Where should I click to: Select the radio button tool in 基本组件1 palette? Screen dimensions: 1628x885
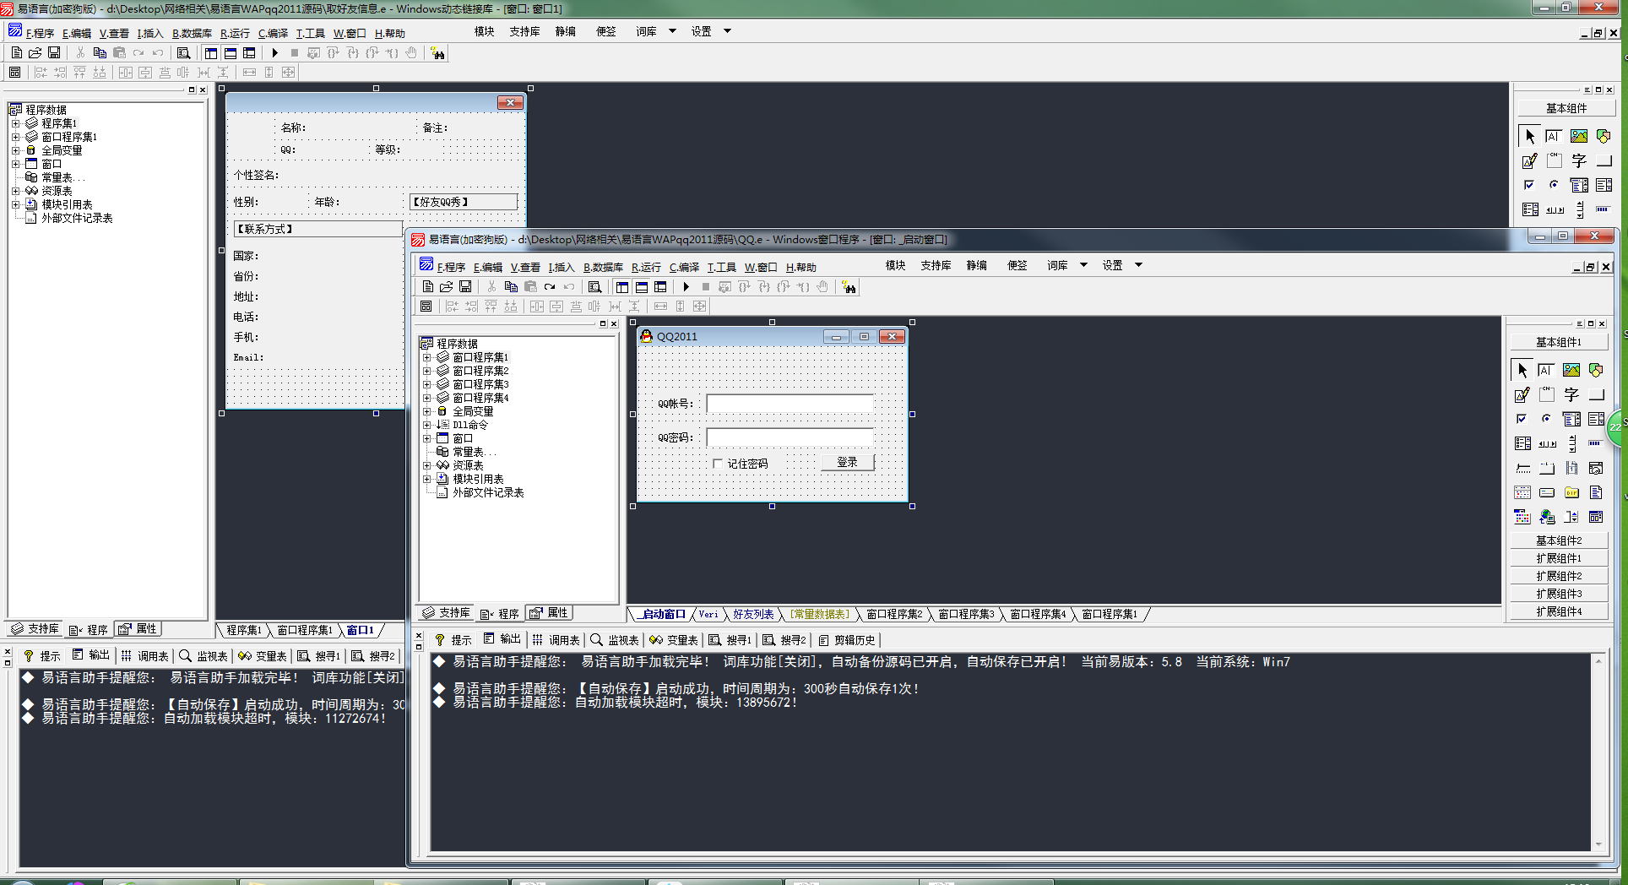(1546, 419)
